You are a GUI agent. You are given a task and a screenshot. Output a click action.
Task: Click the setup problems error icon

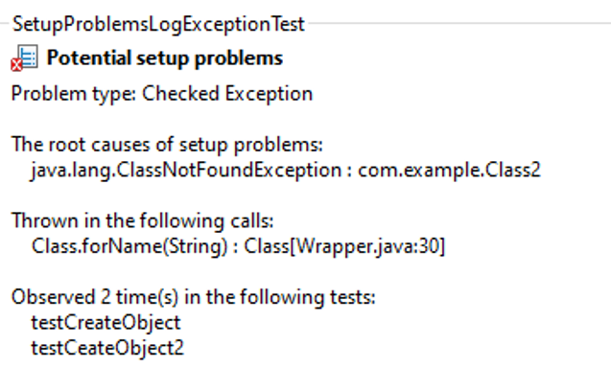click(x=25, y=58)
